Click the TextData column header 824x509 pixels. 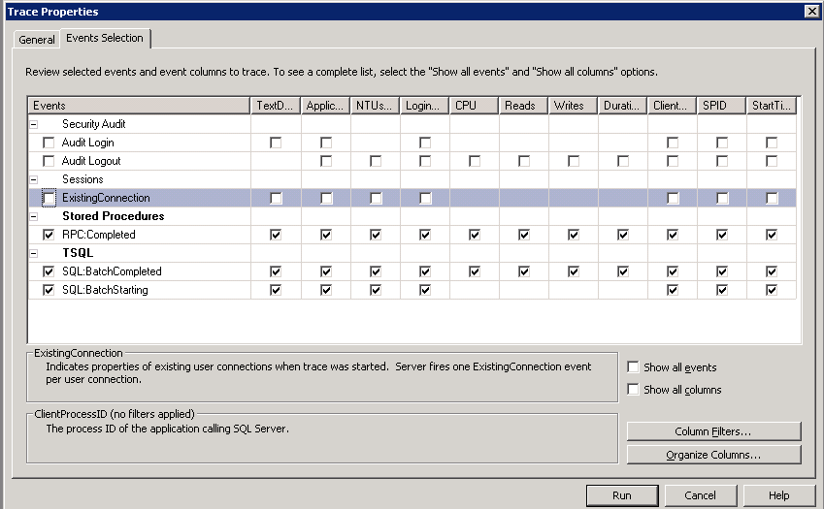point(276,106)
